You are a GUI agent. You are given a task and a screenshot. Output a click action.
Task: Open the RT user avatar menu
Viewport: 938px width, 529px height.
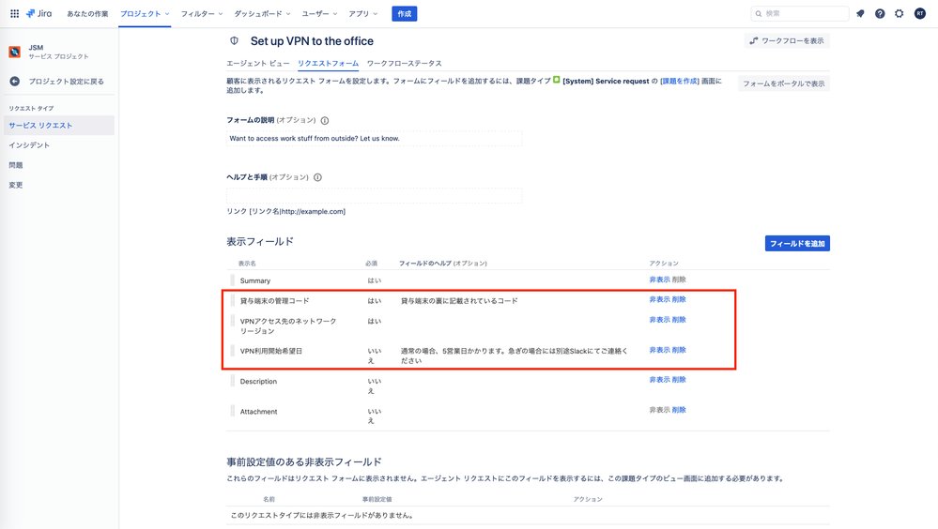(x=920, y=13)
